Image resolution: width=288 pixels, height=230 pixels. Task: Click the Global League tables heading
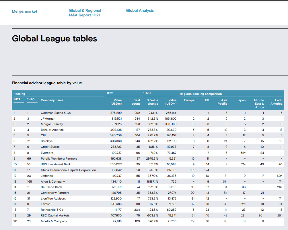tap(55, 39)
